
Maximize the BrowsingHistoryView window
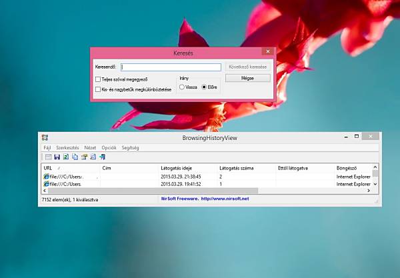pyautogui.click(x=357, y=137)
